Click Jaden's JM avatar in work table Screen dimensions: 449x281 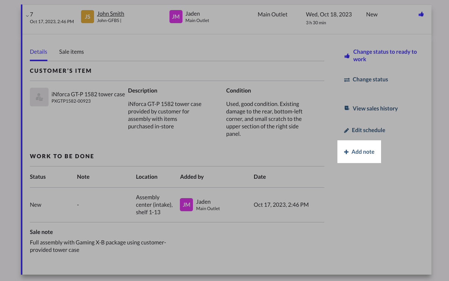186,204
